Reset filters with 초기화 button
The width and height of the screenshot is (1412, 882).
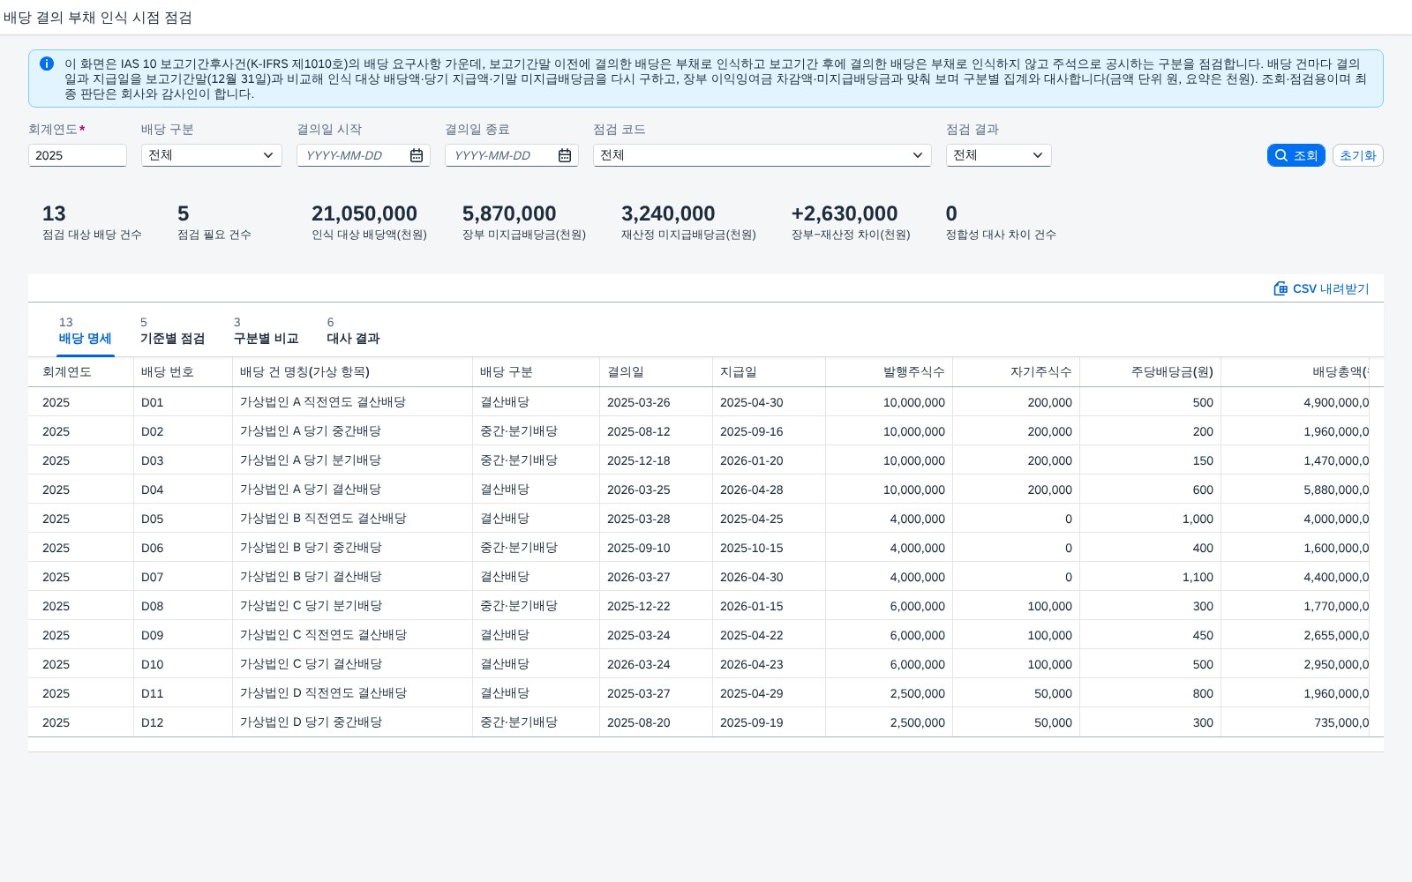pyautogui.click(x=1357, y=155)
